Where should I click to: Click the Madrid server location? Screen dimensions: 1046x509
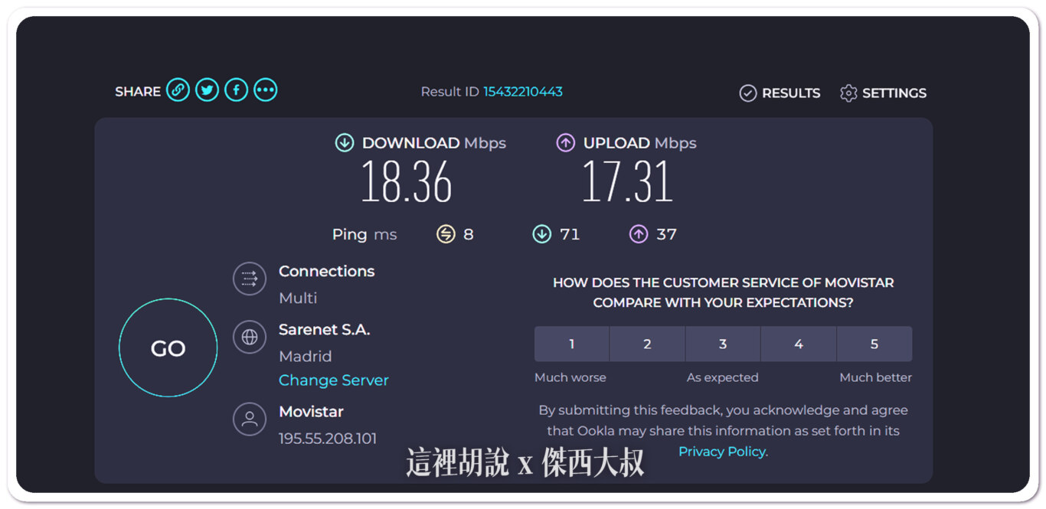(x=306, y=357)
